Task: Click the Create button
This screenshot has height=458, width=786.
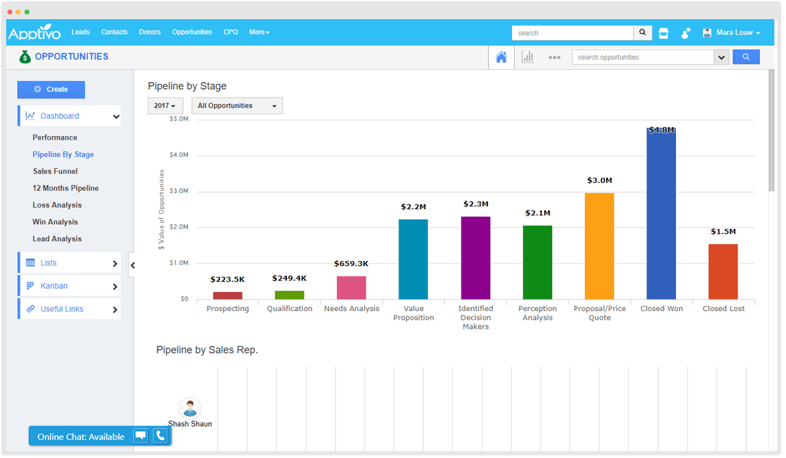Action: tap(51, 90)
